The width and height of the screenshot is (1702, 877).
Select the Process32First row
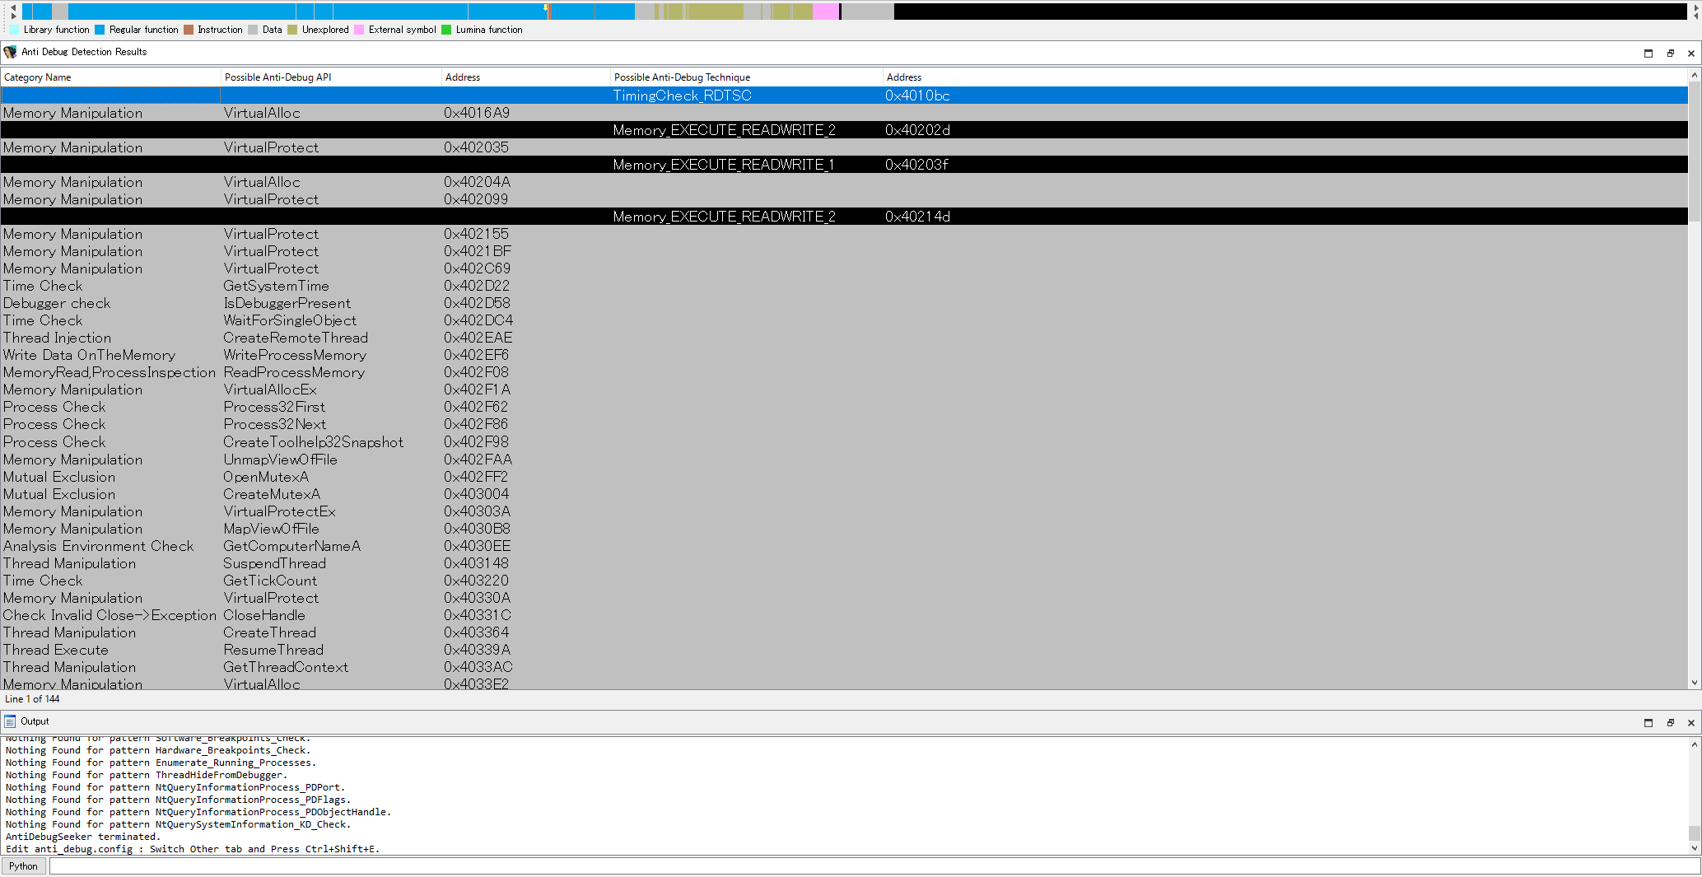[x=844, y=407]
